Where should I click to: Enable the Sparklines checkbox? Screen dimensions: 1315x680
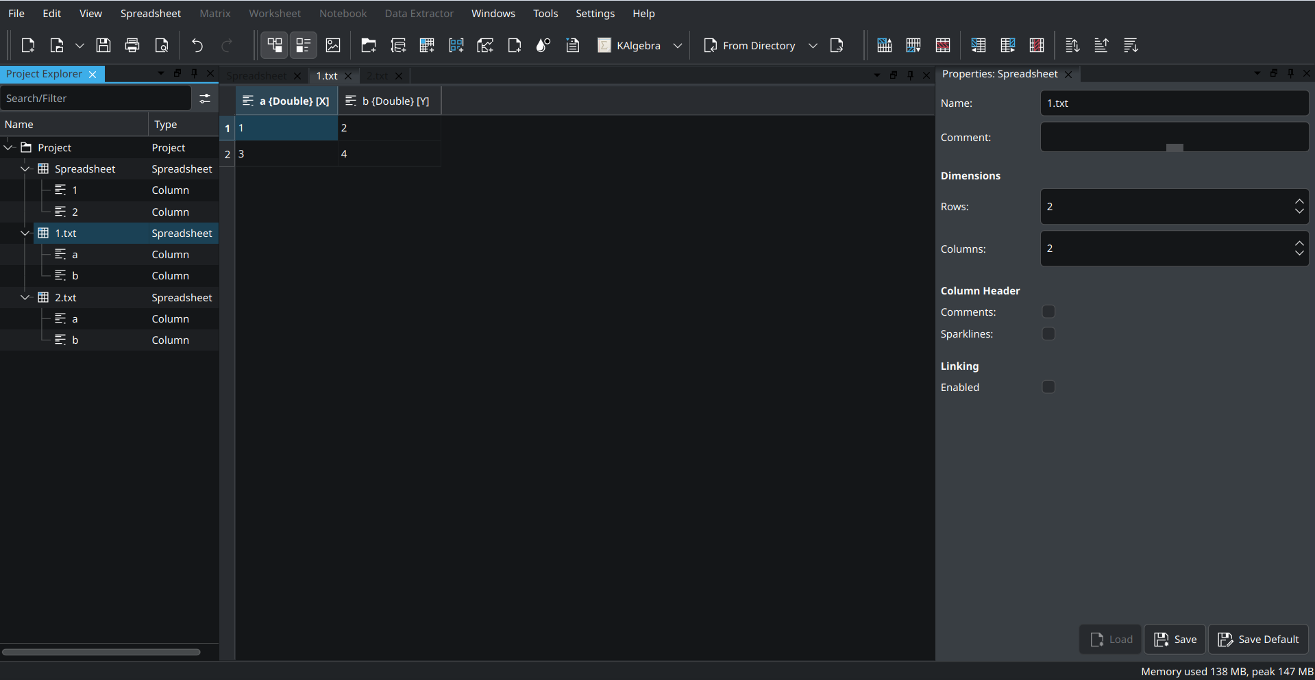pos(1048,334)
